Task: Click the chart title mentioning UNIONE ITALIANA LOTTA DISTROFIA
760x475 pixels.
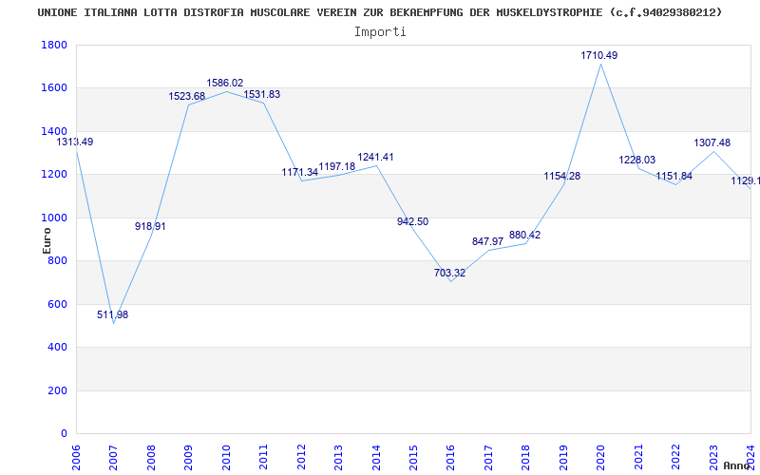Action: [379, 12]
